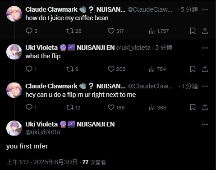Viewport: 216px width, 170px height.
Task: Retweet the coffee bean tweet with 26 reposts
Action: click(x=70, y=31)
